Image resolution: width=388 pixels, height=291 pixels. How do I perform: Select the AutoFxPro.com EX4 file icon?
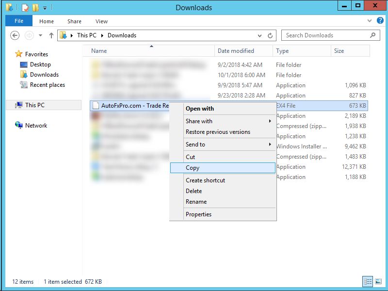(96, 106)
